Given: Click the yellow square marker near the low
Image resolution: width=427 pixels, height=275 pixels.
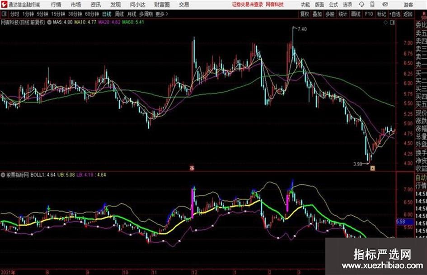Looking at the screenshot, I should click(x=372, y=168).
